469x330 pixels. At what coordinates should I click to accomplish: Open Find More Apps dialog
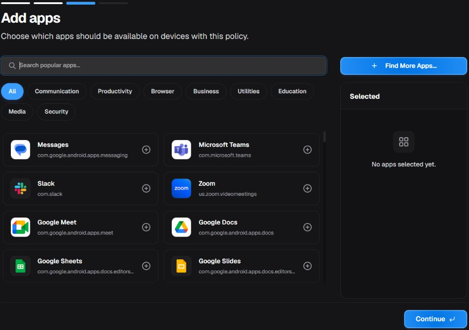point(403,66)
